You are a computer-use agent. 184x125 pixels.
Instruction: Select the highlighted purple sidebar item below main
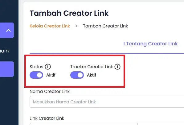(x=7, y=69)
